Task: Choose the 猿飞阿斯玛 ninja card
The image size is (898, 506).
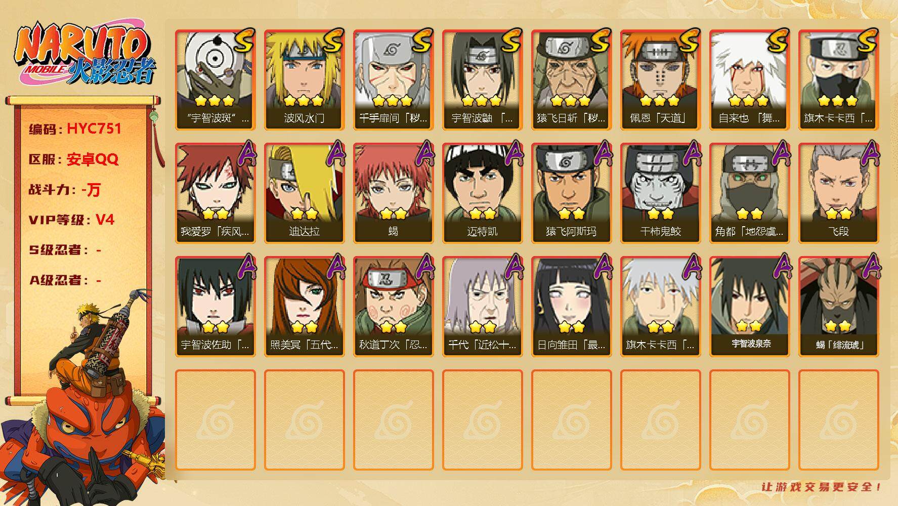Action: (571, 193)
